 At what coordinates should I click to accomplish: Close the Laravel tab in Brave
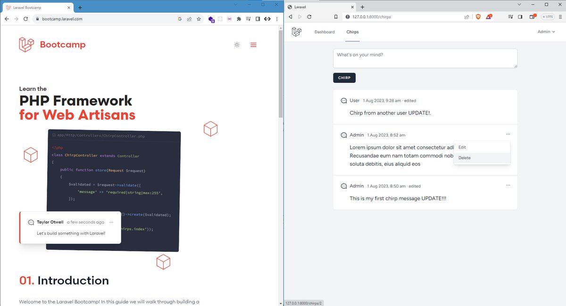[x=351, y=7]
